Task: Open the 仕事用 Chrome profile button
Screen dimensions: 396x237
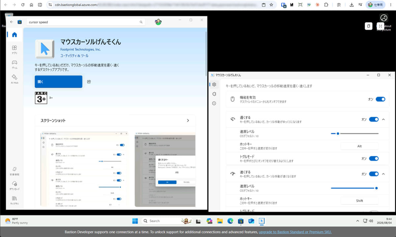Action: (376, 5)
